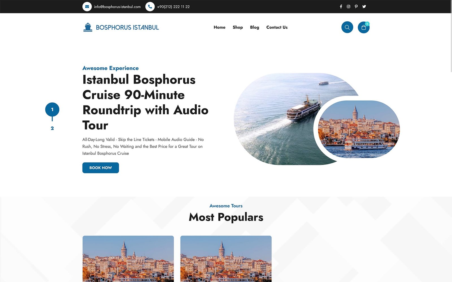Click the ship logo icon
Viewport: 452px width, 282px height.
point(88,27)
